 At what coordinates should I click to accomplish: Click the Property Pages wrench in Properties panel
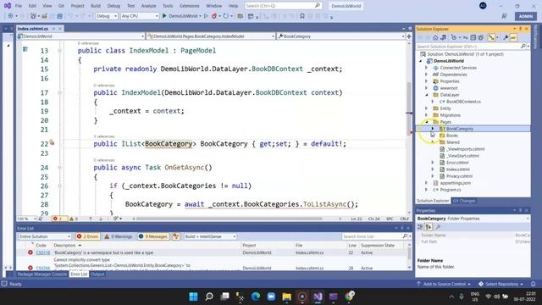point(439,227)
